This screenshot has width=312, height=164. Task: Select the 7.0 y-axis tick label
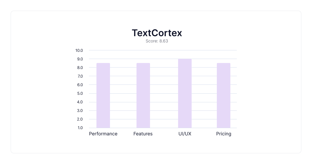(x=80, y=76)
